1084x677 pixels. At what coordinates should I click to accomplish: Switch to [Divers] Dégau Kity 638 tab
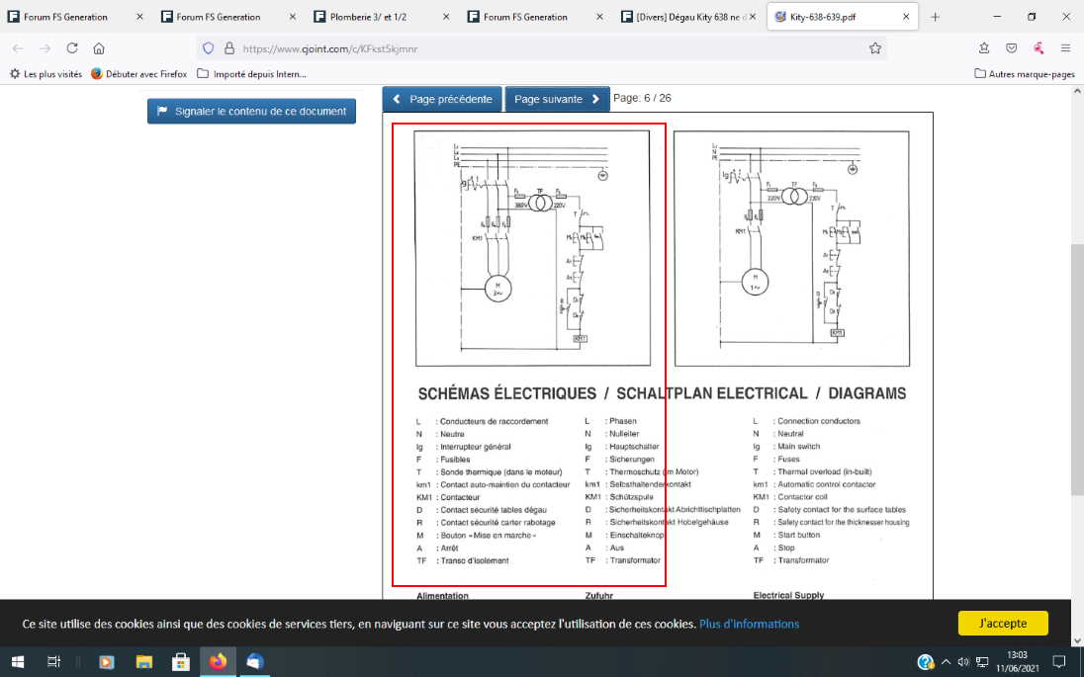[x=683, y=17]
